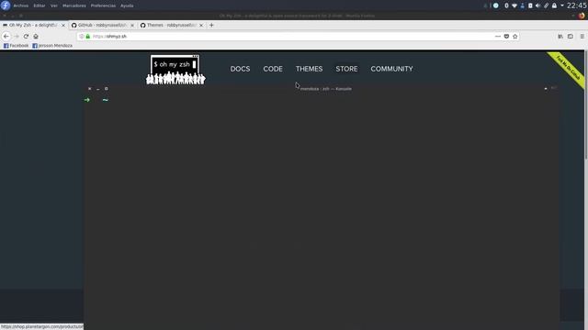Open the STORE page
588x330 pixels.
(346, 69)
